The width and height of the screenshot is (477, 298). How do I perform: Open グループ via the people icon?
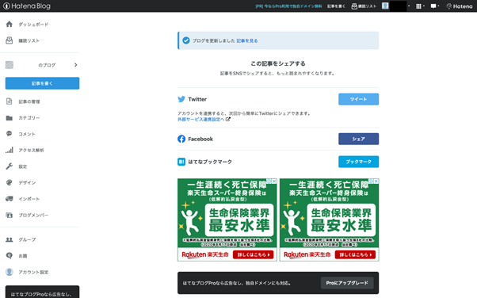pyautogui.click(x=10, y=239)
